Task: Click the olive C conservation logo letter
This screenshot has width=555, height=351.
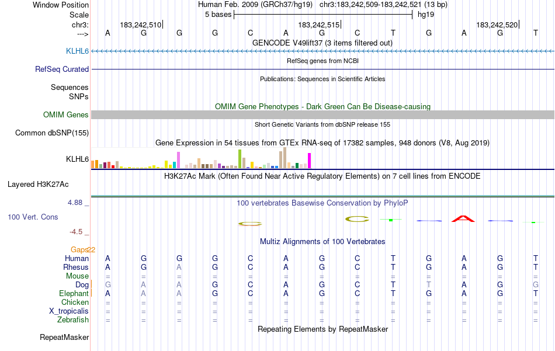Action: click(357, 219)
